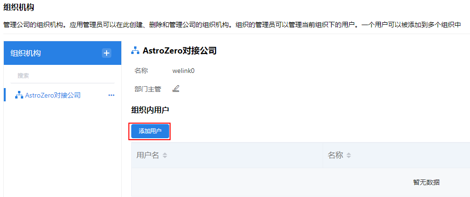Click the pencil icon next to 部门主管
The height and width of the screenshot is (197, 470).
(x=176, y=89)
